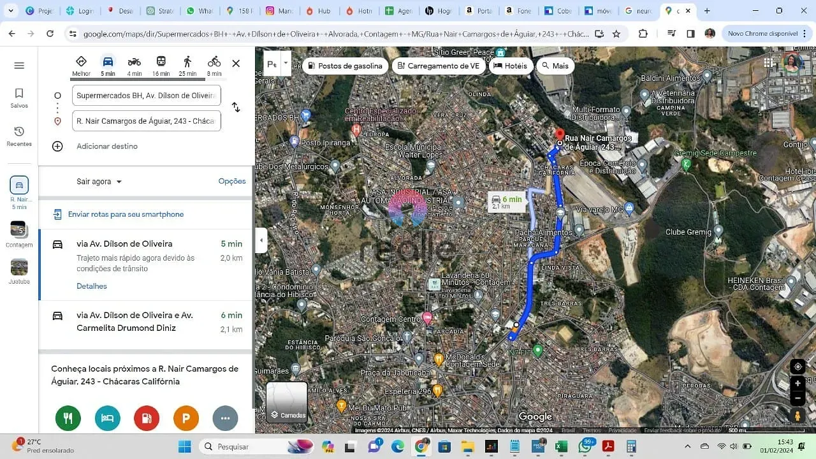The image size is (816, 459).
Task: Go back in Chrome
Action: click(11, 34)
